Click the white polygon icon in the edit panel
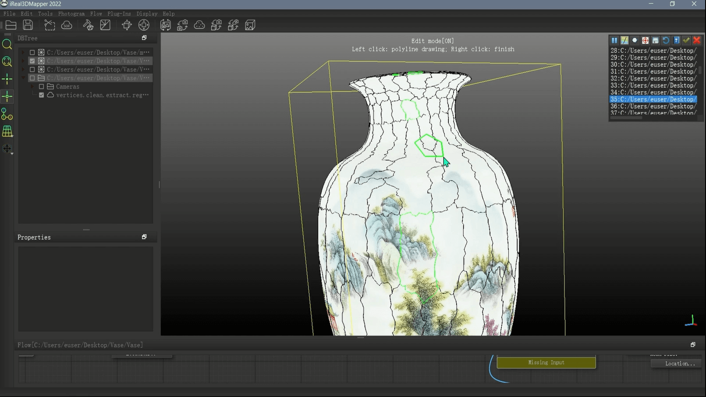 pyautogui.click(x=635, y=40)
